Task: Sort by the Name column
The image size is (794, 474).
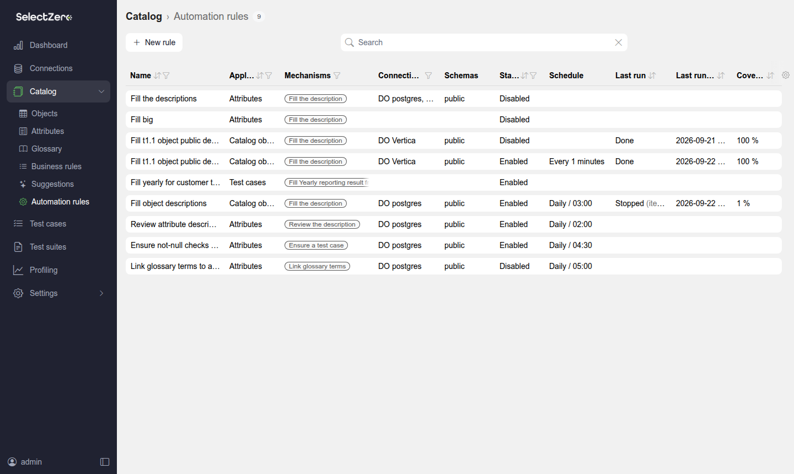Action: pos(157,76)
